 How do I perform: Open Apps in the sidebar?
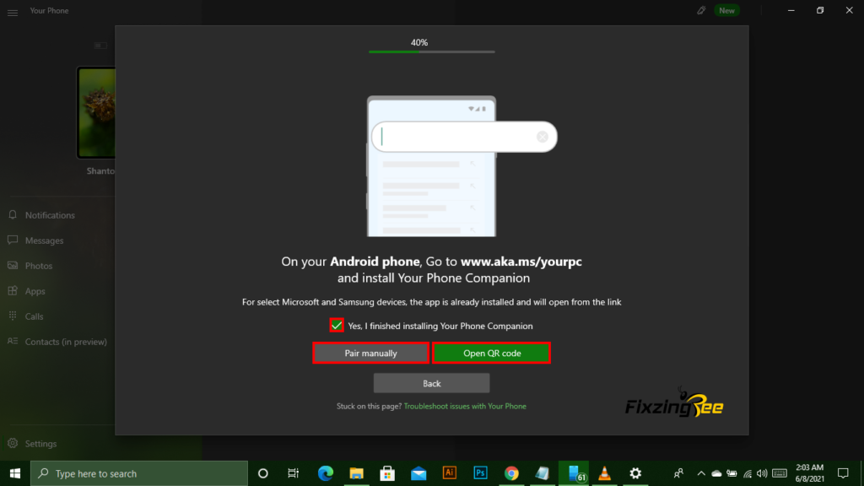(x=35, y=291)
